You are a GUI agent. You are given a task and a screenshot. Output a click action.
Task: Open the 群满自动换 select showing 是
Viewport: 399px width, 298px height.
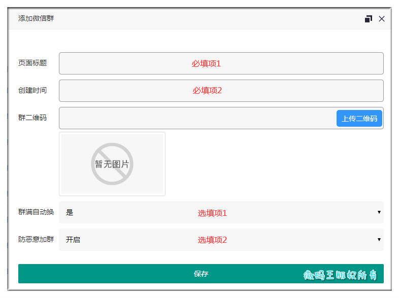221,212
